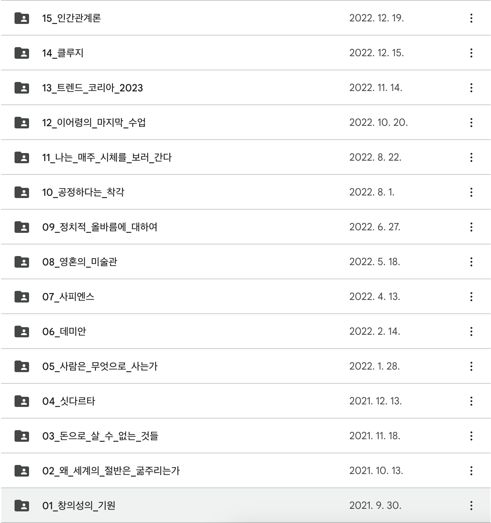Click the date 2022. 11. 14.

point(376,88)
